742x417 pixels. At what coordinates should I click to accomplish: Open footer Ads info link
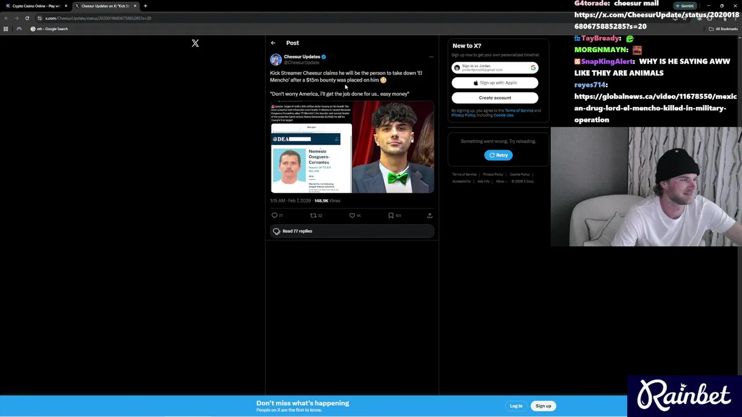(483, 181)
